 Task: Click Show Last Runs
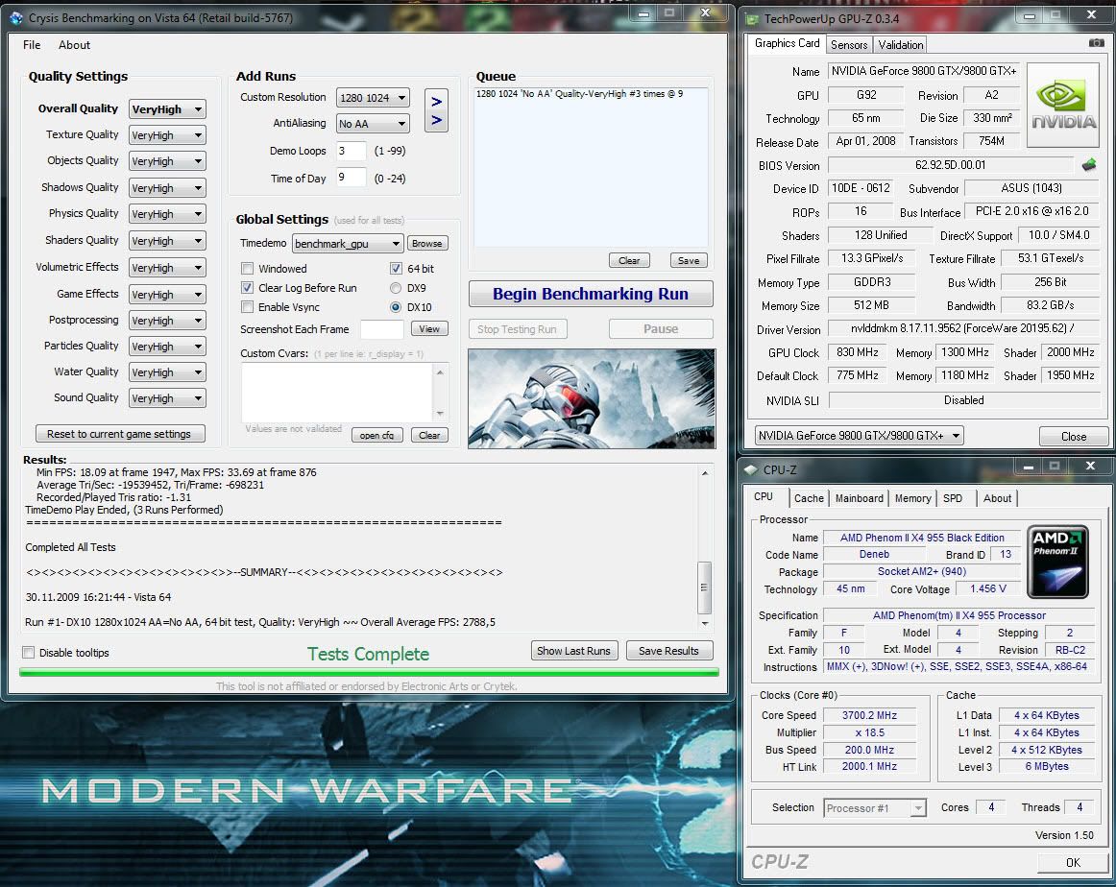(573, 651)
